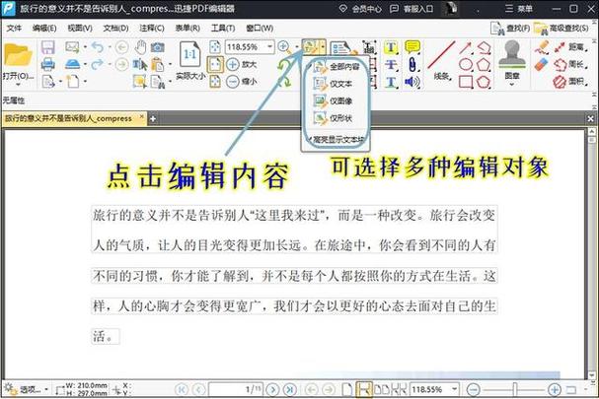Screen dimensions: 599x399
Task: Expand the dropdown arrow under 打开(O)
Action: (x=18, y=85)
